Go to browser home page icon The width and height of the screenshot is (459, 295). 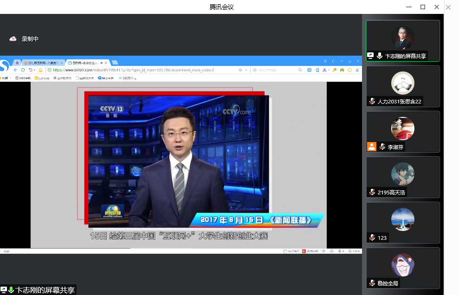point(40,70)
